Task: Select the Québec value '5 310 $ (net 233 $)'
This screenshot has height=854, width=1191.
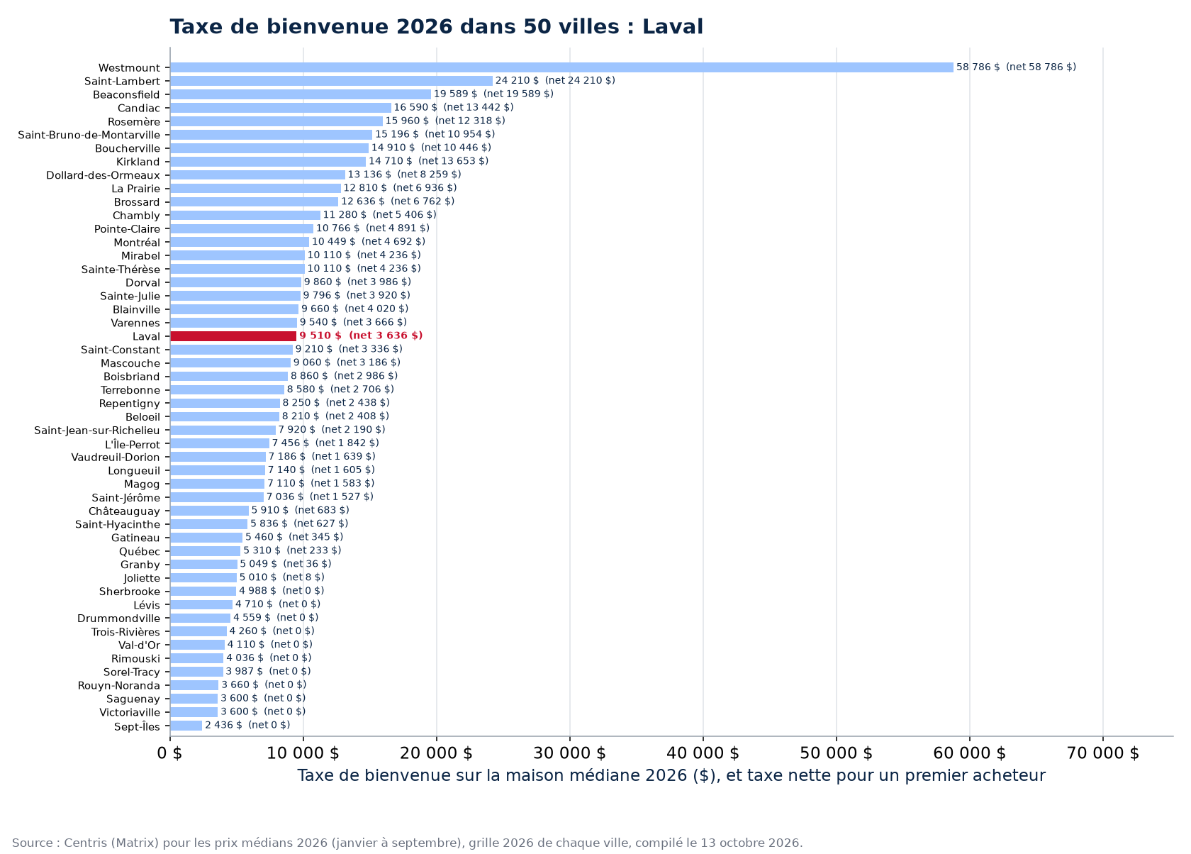Action: coord(292,551)
